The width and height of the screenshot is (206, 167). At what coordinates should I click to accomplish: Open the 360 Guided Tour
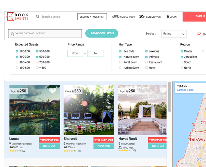coord(123,17)
